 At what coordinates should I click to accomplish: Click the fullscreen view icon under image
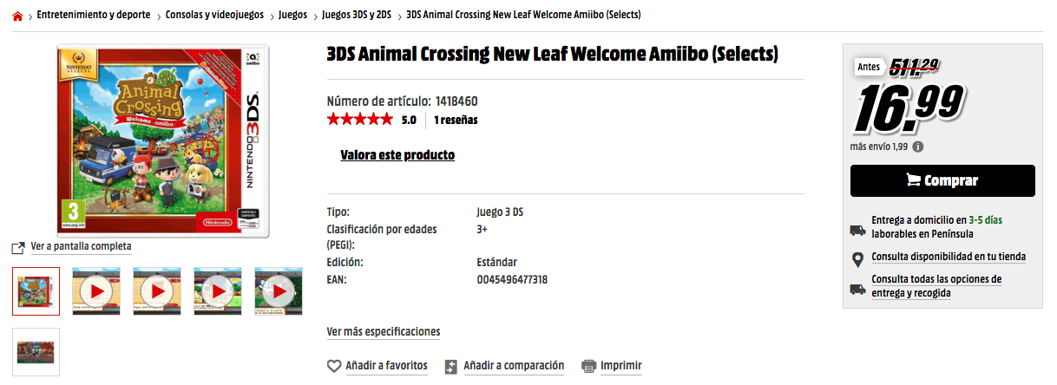[x=18, y=248]
